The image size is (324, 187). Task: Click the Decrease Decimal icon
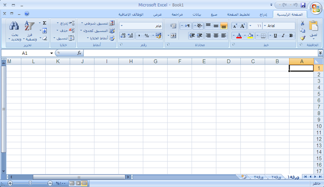[x=123, y=36]
